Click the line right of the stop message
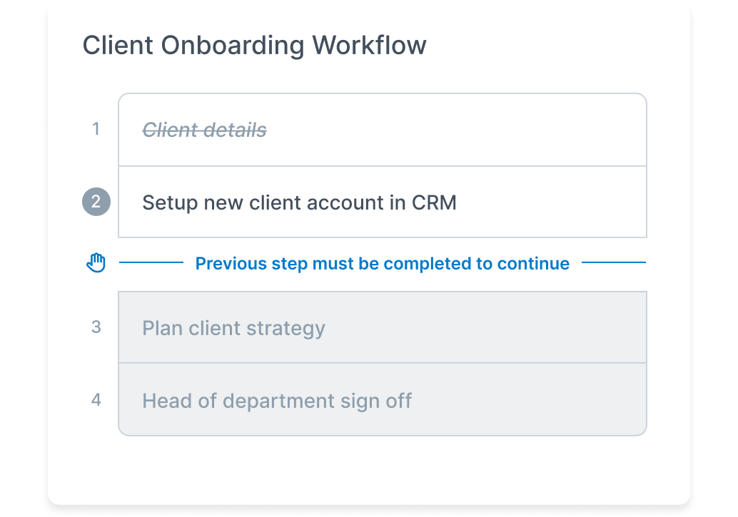This screenshot has width=738, height=517. pos(614,262)
